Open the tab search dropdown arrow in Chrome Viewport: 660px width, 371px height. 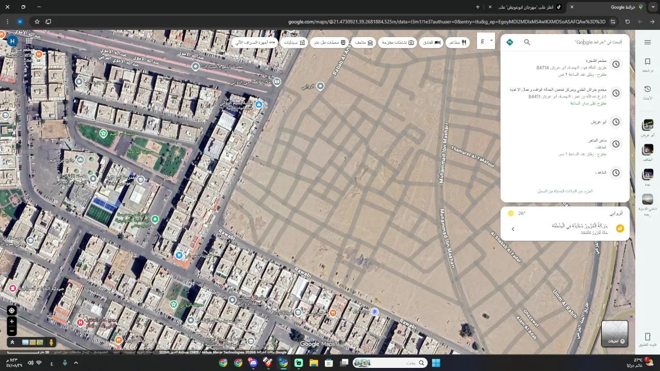tap(653, 7)
